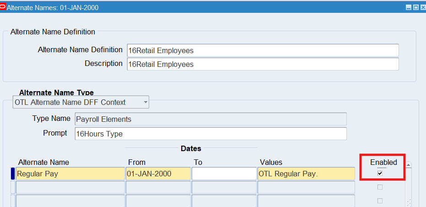Minimize the Alternate Names window

[409, 8]
